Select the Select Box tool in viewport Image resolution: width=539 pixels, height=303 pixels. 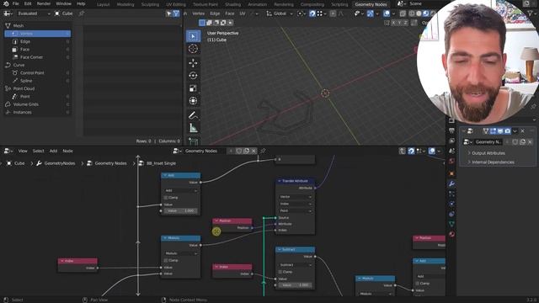tap(193, 36)
